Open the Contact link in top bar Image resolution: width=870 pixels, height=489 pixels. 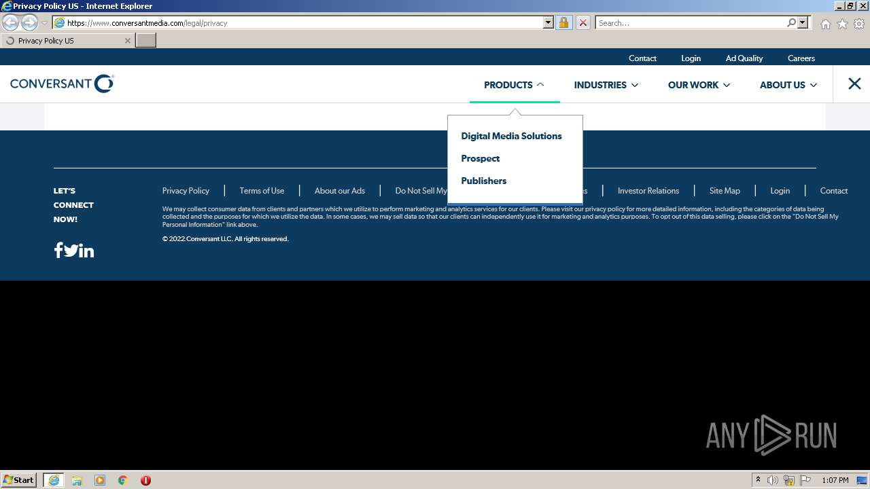point(642,58)
